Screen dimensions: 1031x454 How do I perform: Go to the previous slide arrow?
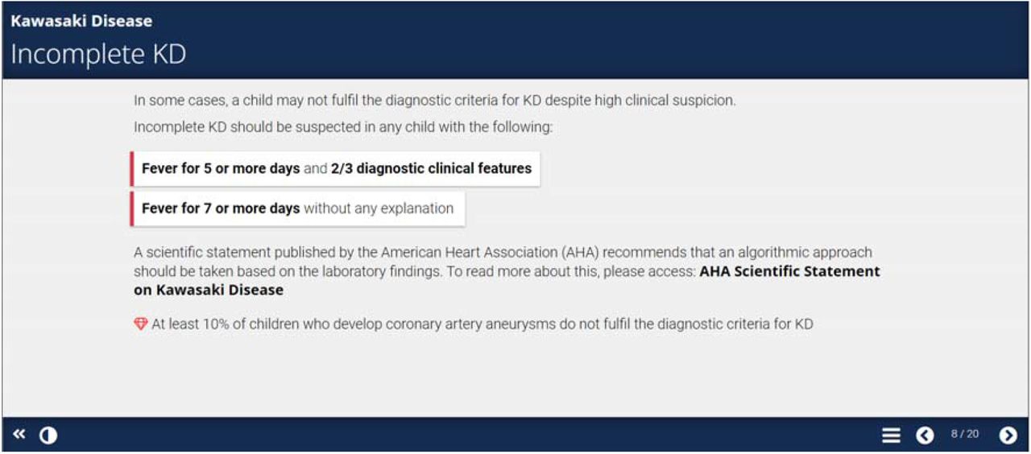925,435
